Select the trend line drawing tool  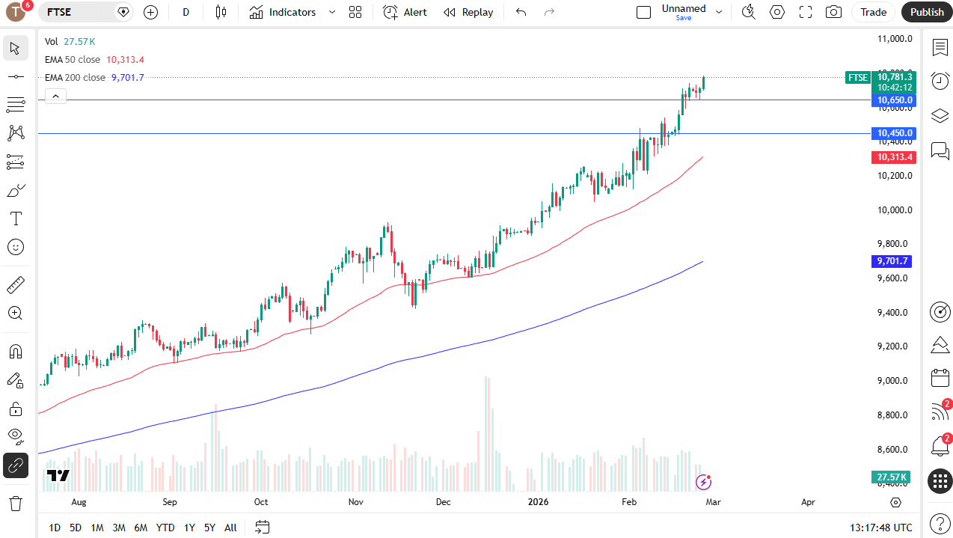15,76
